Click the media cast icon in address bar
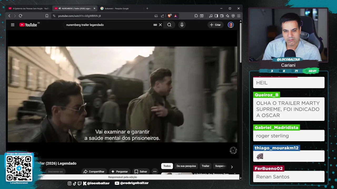The image size is (337, 189). coord(156,16)
